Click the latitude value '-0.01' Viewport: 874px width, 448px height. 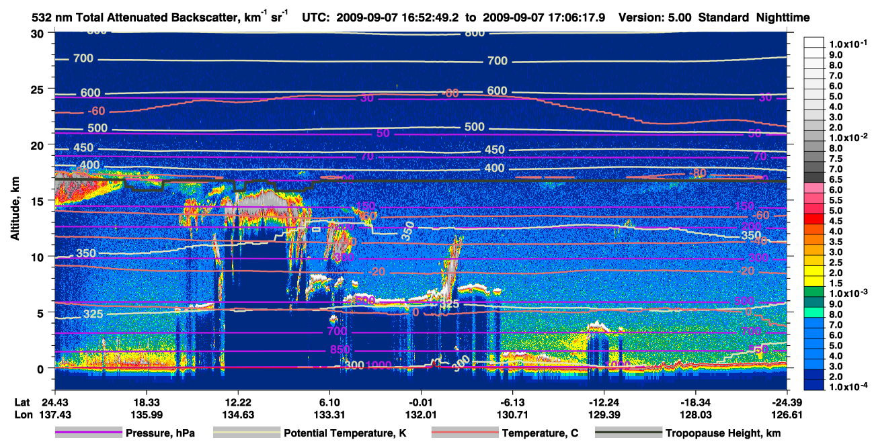(420, 402)
